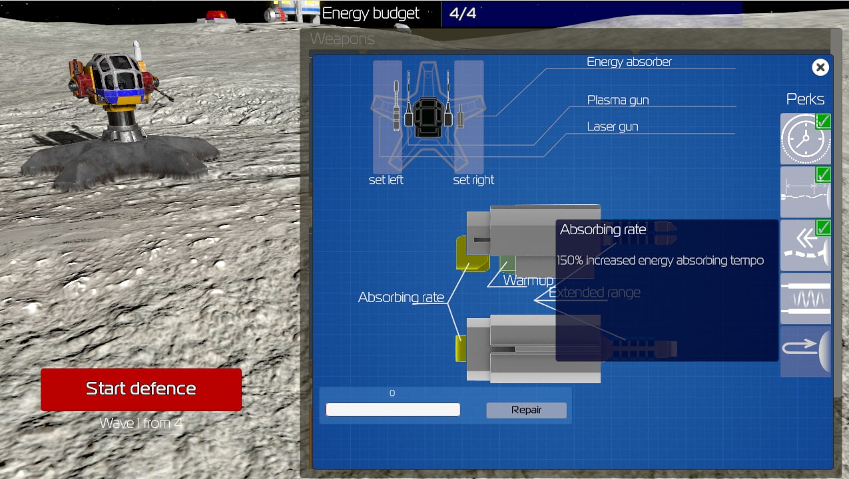Click the Extended range blueprint label
The height and width of the screenshot is (479, 849).
(595, 293)
